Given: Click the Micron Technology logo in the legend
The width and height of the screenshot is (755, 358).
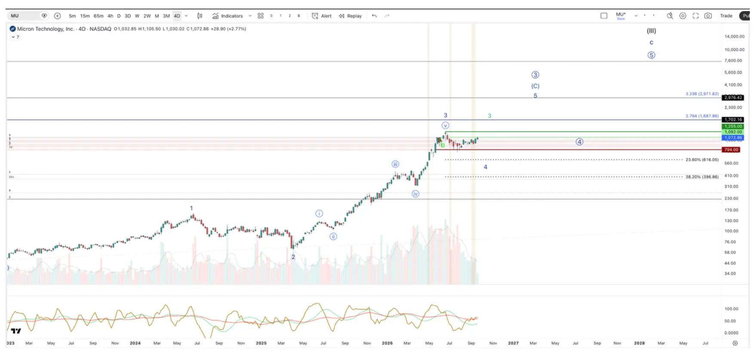Looking at the screenshot, I should [x=12, y=29].
